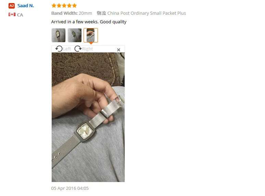
Task: Click the Left rotate label
Action: point(67,49)
